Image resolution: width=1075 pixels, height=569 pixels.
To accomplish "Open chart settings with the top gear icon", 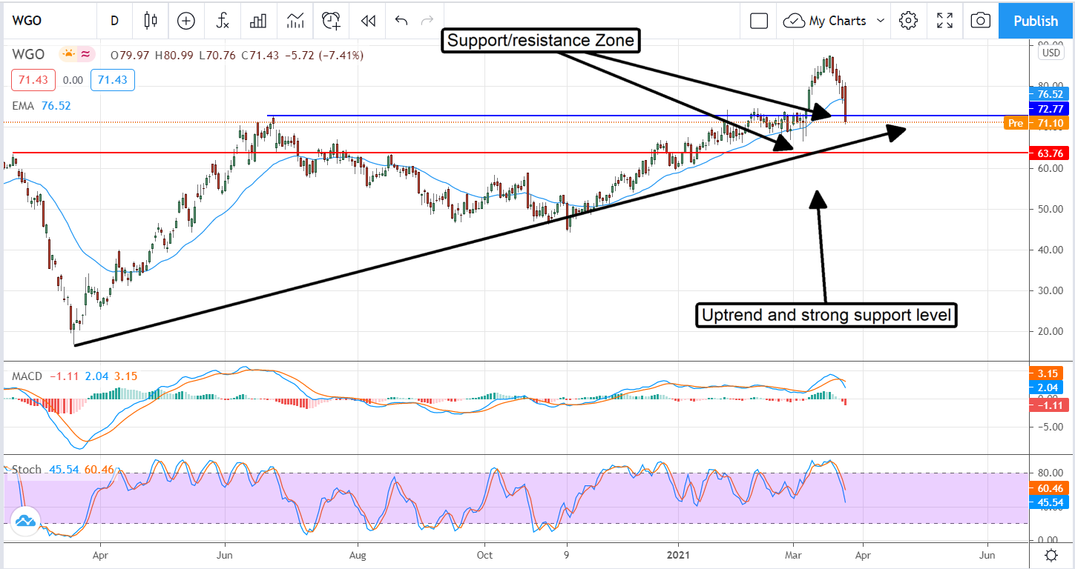I will tap(908, 21).
